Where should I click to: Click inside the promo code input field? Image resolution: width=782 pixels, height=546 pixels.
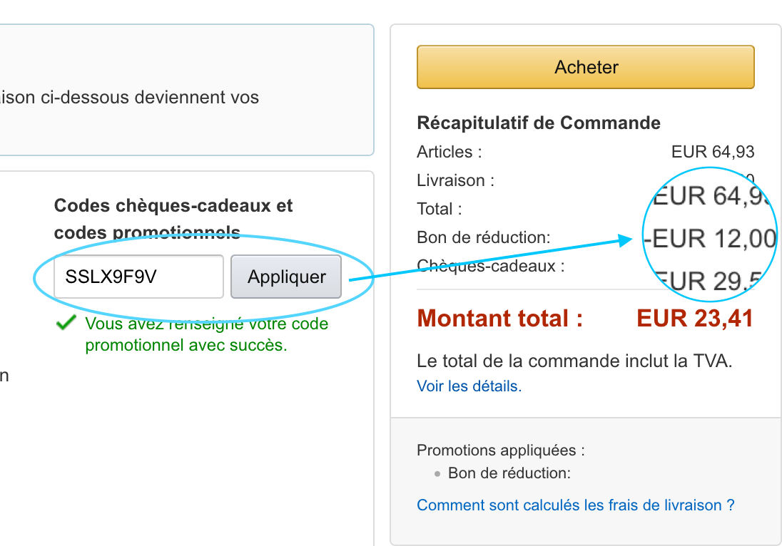coord(138,277)
